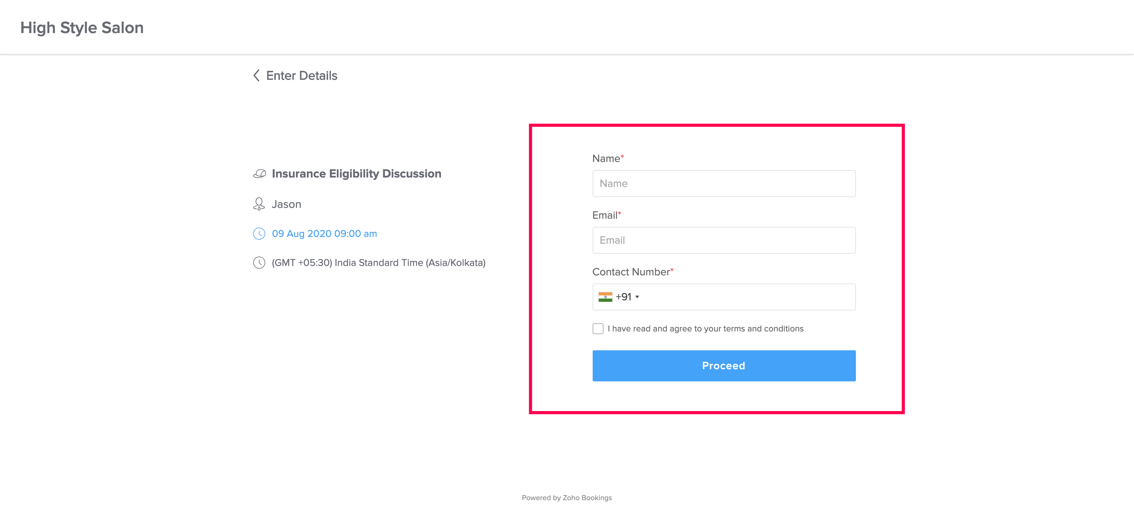Select the Insurance Eligibility Discussion title
The width and height of the screenshot is (1134, 513).
point(356,174)
